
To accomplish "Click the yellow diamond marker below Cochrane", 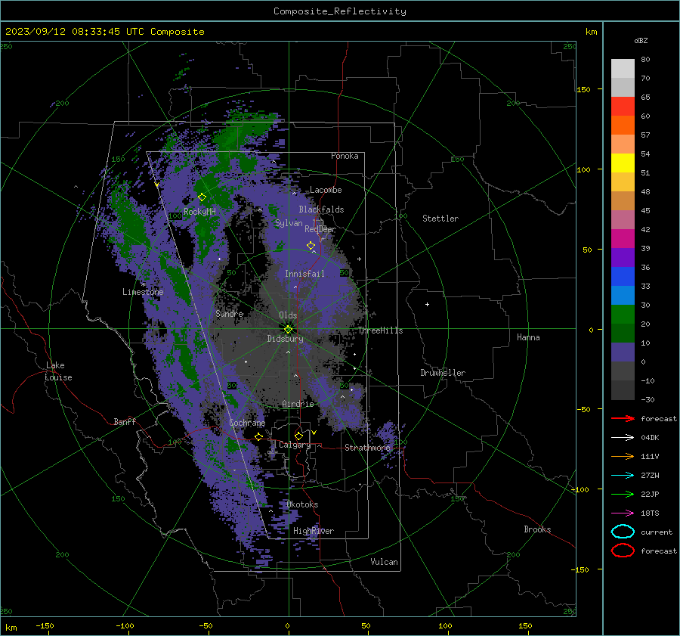I will [259, 437].
